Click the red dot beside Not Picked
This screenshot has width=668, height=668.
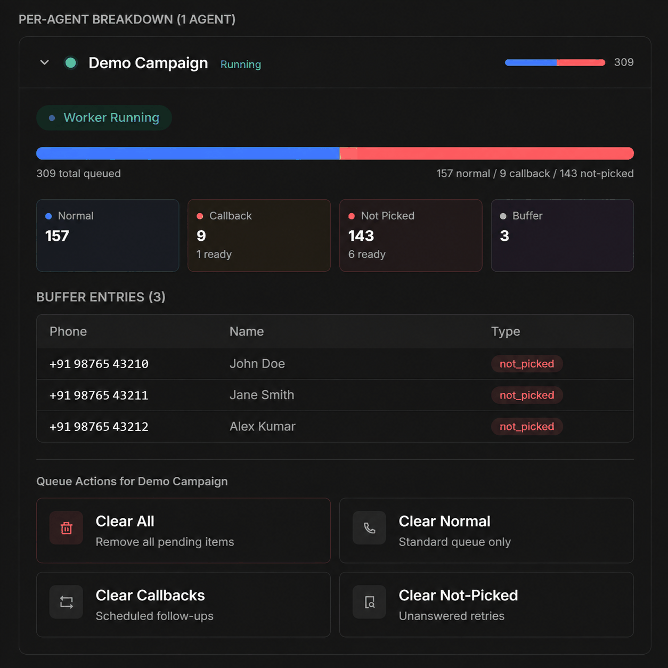pyautogui.click(x=352, y=216)
